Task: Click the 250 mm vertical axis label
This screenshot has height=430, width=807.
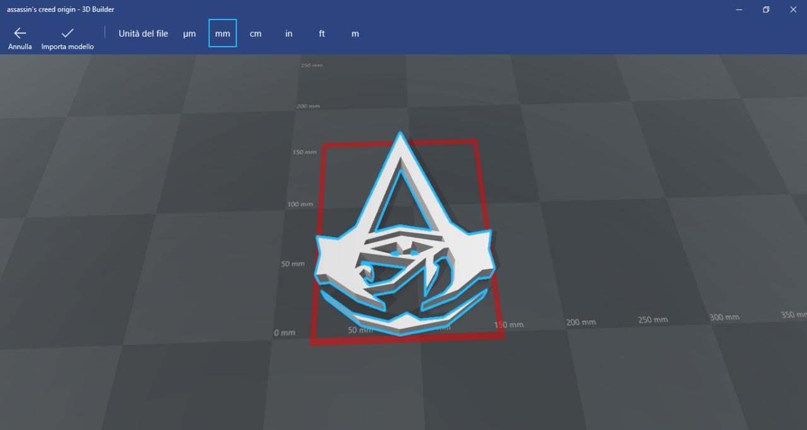Action: [x=312, y=66]
